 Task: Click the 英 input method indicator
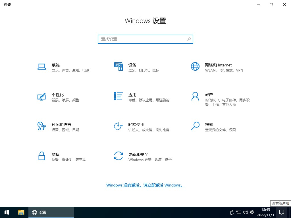252,212
